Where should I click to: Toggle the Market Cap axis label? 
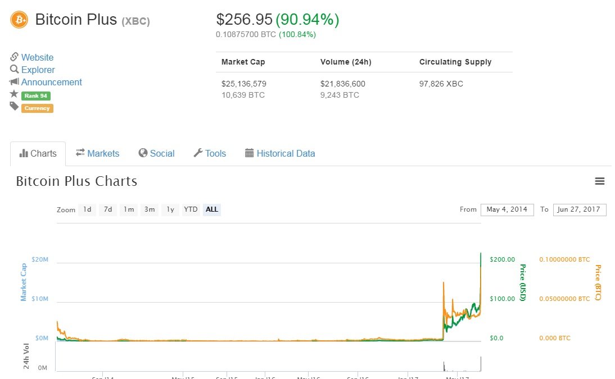click(23, 282)
